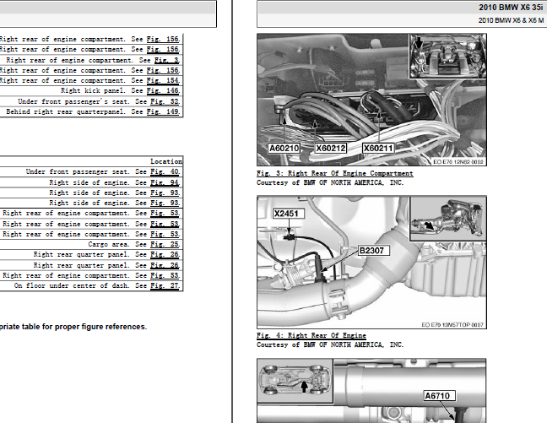The height and width of the screenshot is (423, 547).
Task: Select 'On floor under center of dash.' text
Action: (x=72, y=285)
